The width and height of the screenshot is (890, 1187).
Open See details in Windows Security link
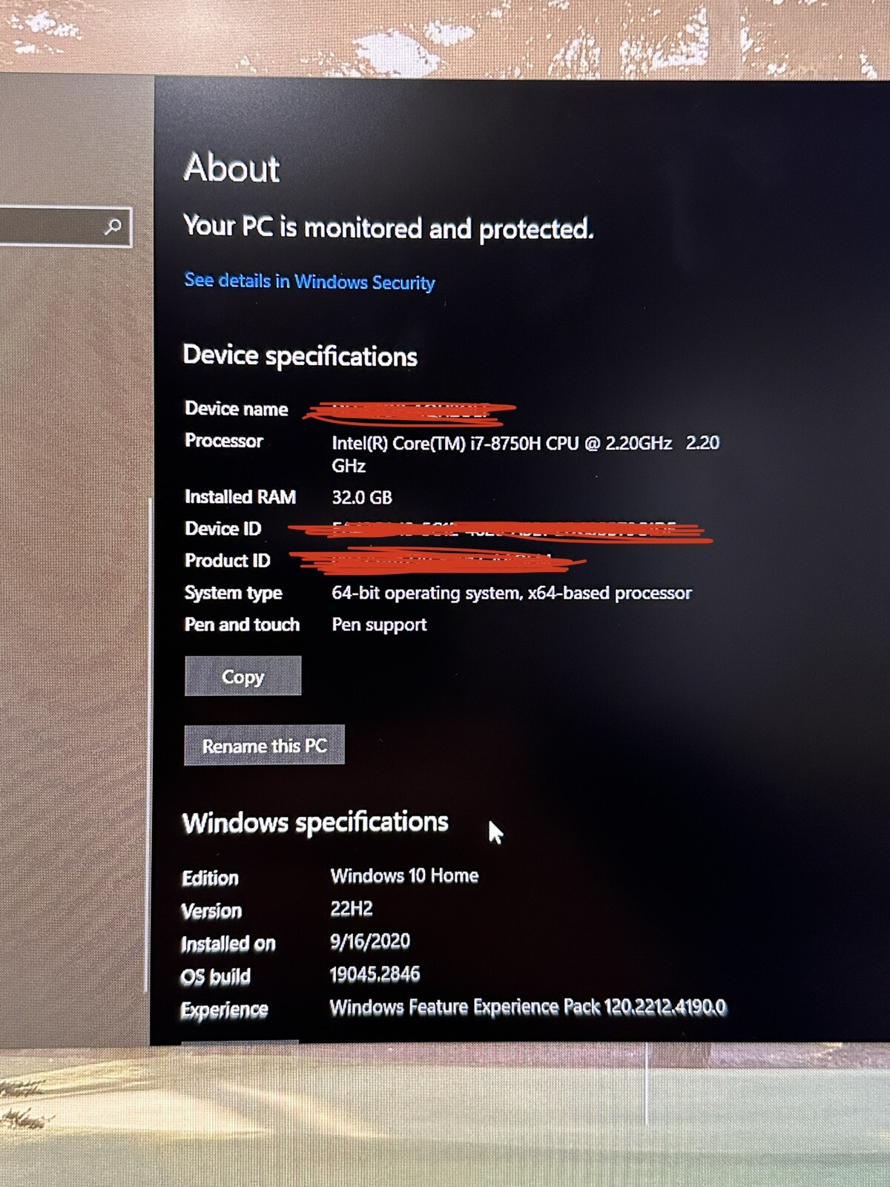point(309,281)
